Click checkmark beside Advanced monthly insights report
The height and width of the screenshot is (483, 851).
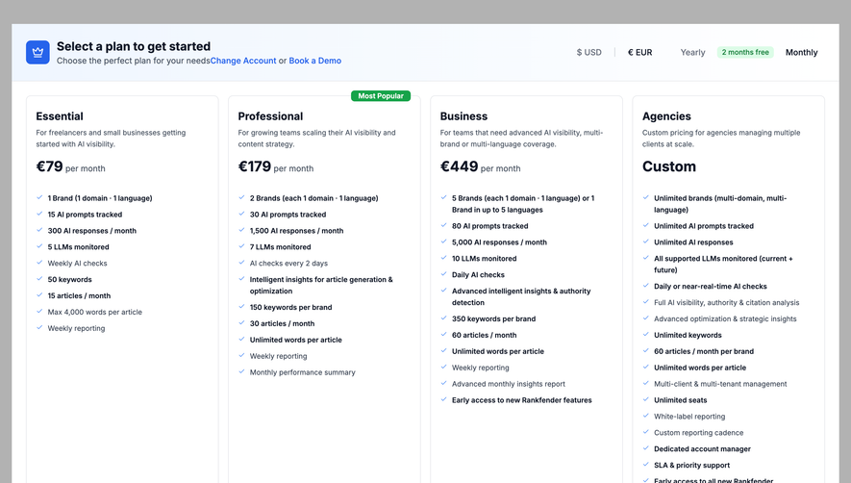(x=444, y=384)
